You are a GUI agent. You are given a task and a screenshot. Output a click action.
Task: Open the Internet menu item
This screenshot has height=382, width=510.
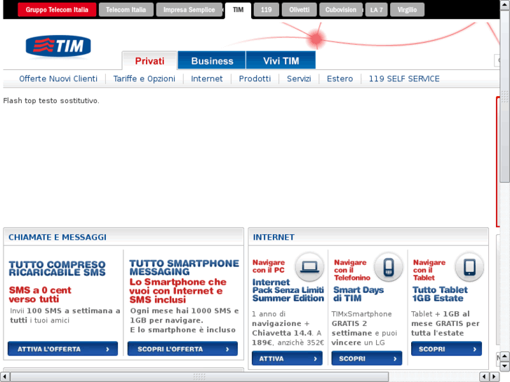[206, 79]
